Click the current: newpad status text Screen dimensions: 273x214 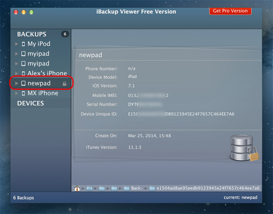(x=240, y=197)
